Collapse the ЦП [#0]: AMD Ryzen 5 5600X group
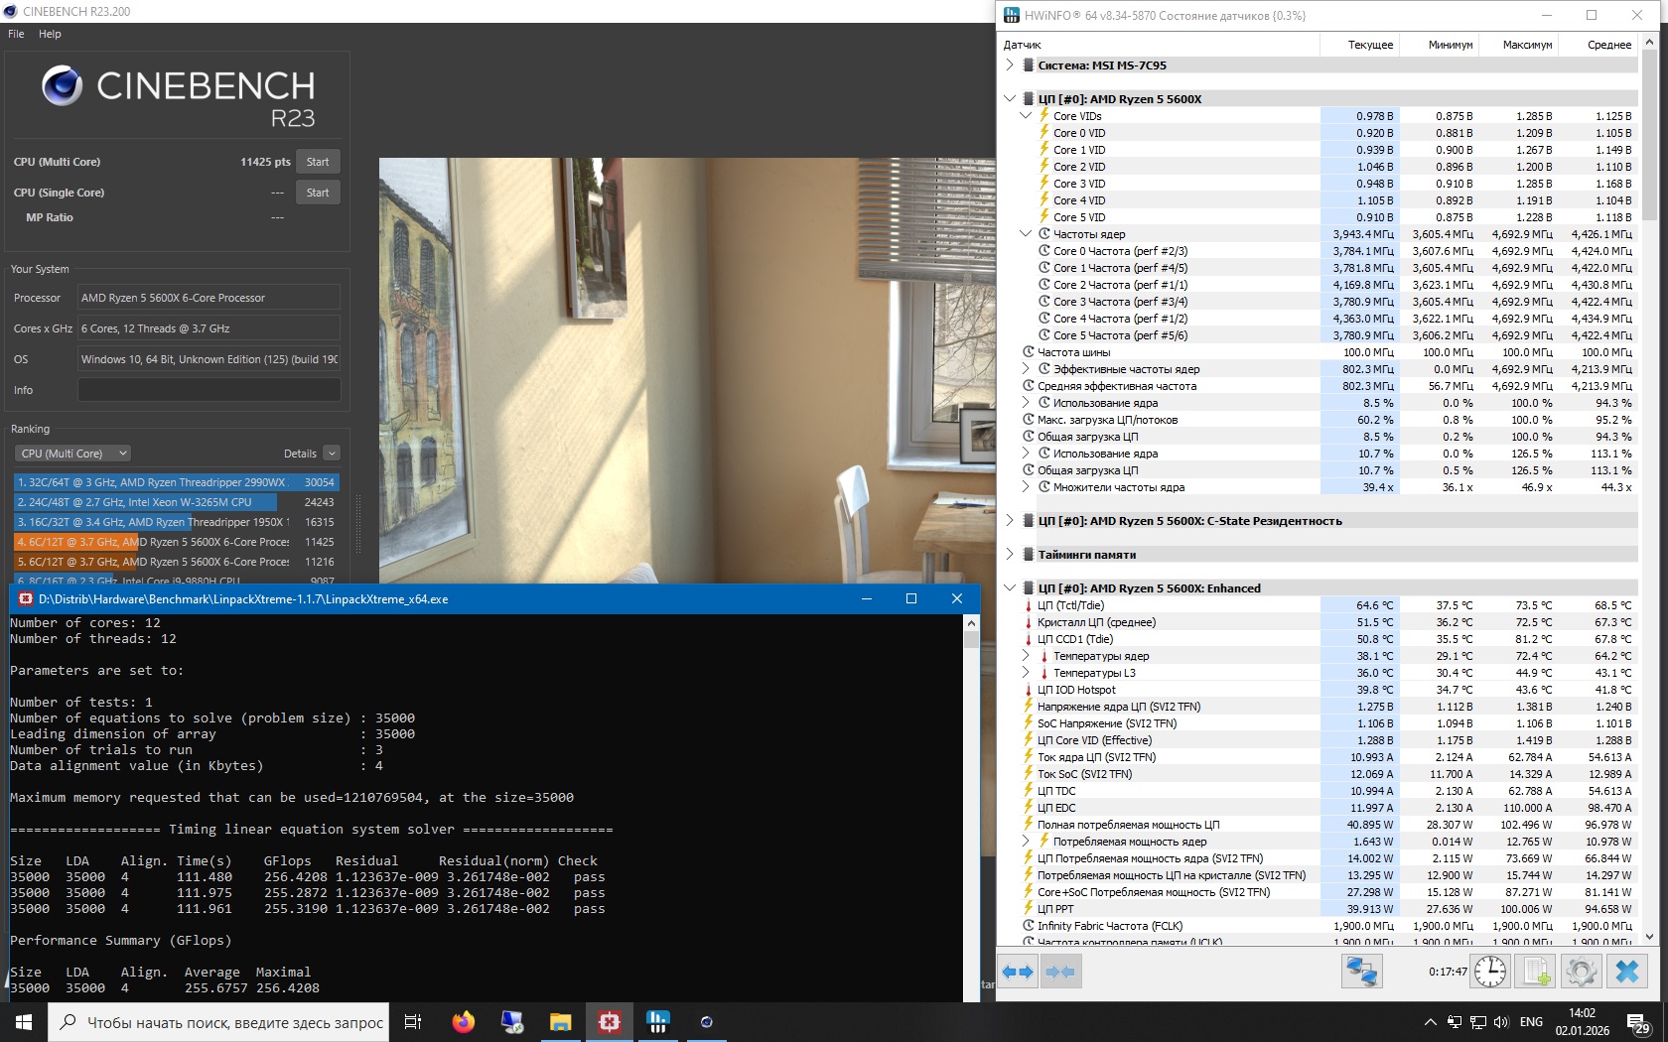 [1010, 99]
